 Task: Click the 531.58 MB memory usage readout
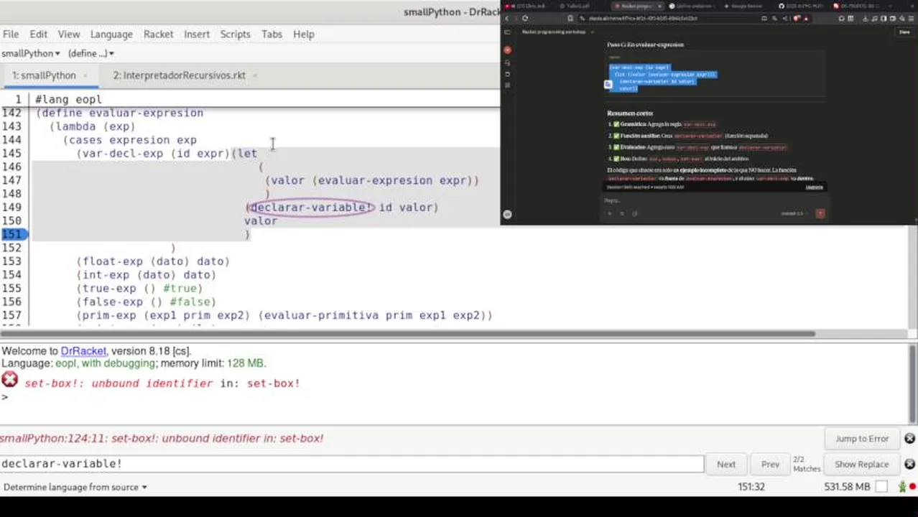pos(846,487)
